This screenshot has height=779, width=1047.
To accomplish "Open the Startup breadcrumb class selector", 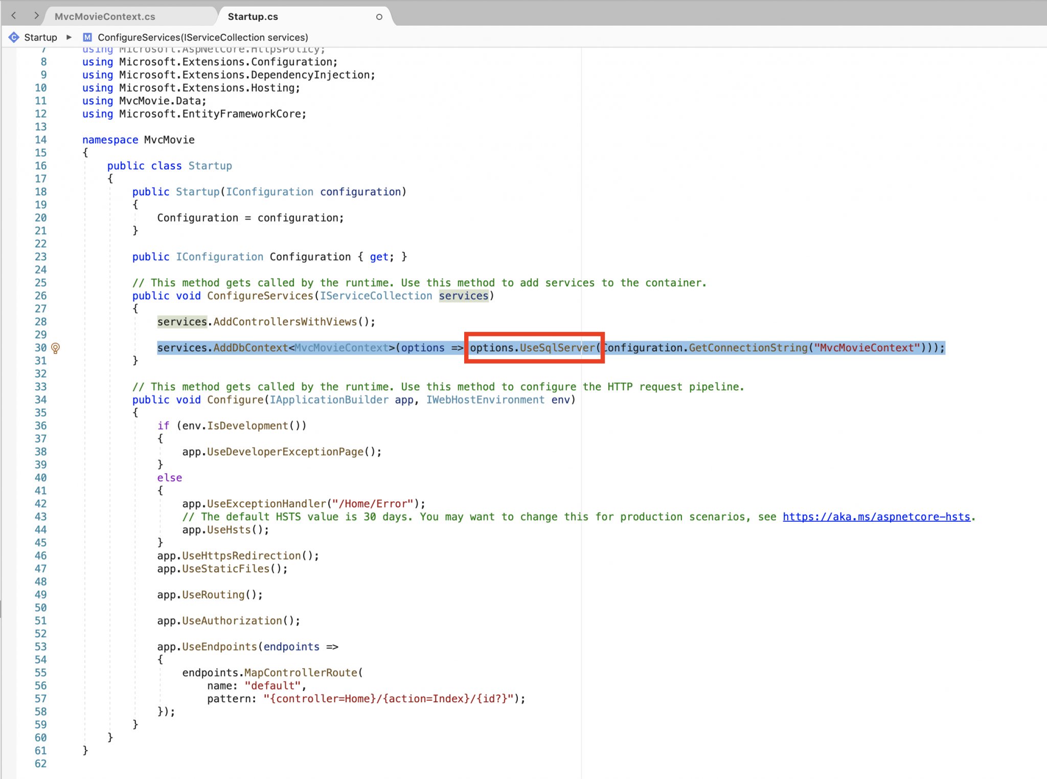I will point(40,37).
